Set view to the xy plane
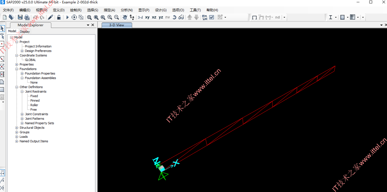This screenshot has height=192, width=387. [147, 17]
